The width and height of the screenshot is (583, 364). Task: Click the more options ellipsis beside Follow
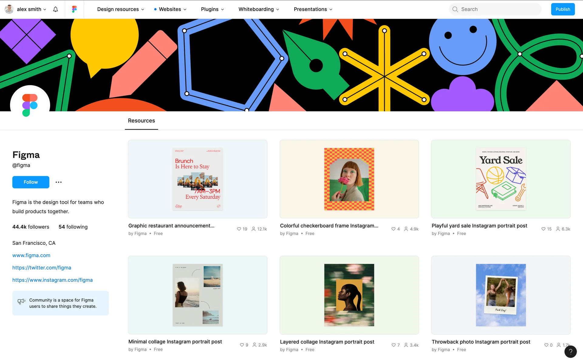point(59,182)
